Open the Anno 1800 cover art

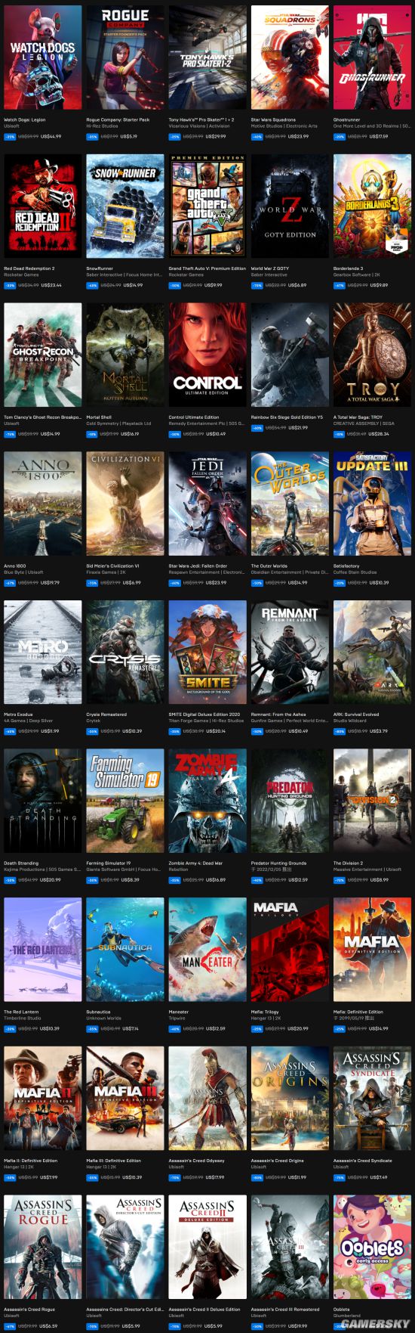(43, 504)
